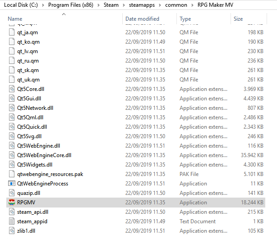This screenshot has height=239, width=277.
Task: Click the Qt5WebEngineCore.dll file icon
Action: pos(12,155)
